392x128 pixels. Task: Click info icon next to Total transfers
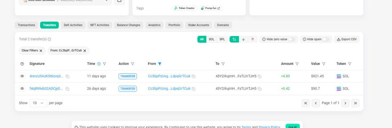click(x=49, y=39)
